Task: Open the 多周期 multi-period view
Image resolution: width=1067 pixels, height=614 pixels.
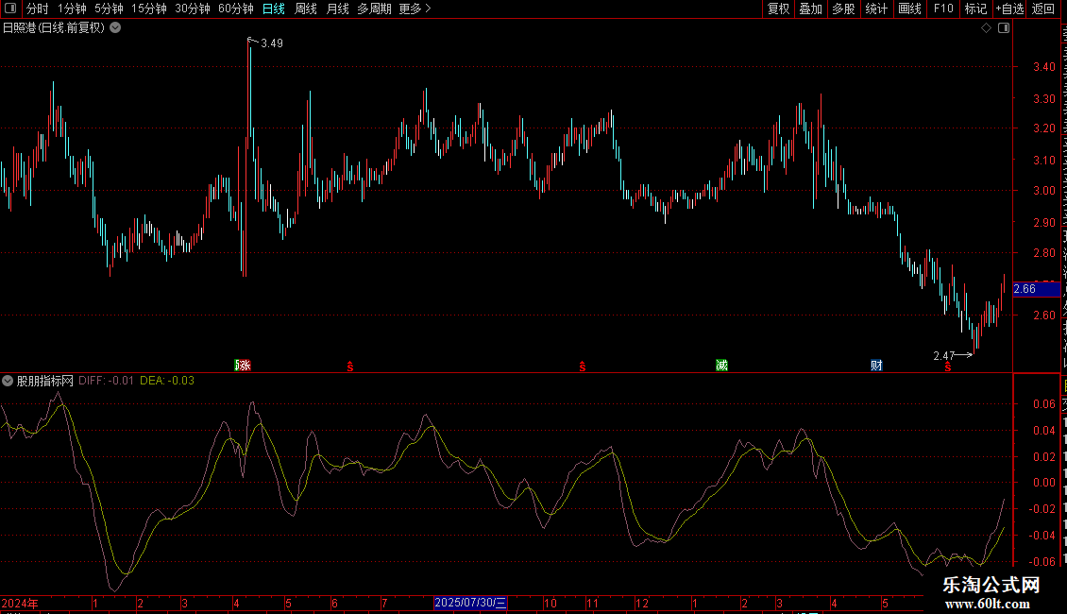Action: 374,9
